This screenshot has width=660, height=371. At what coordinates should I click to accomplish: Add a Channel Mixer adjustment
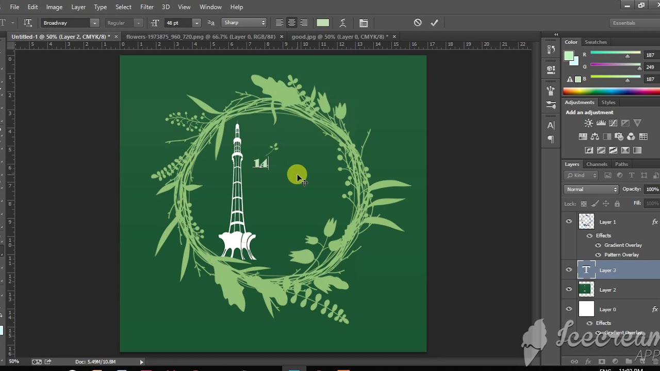[631, 137]
